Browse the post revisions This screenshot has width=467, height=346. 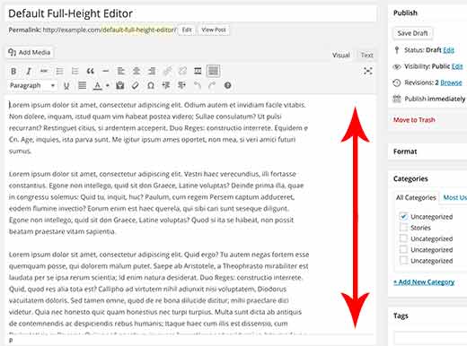451,82
